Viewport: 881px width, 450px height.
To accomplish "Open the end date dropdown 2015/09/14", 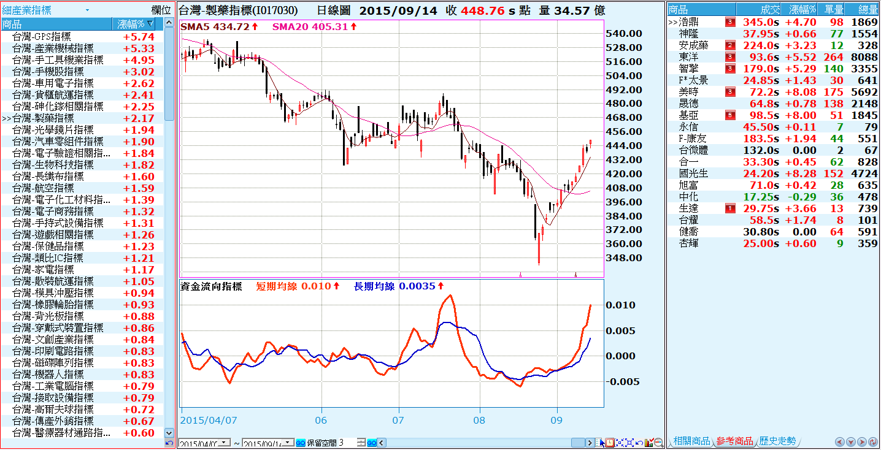I will [x=288, y=443].
